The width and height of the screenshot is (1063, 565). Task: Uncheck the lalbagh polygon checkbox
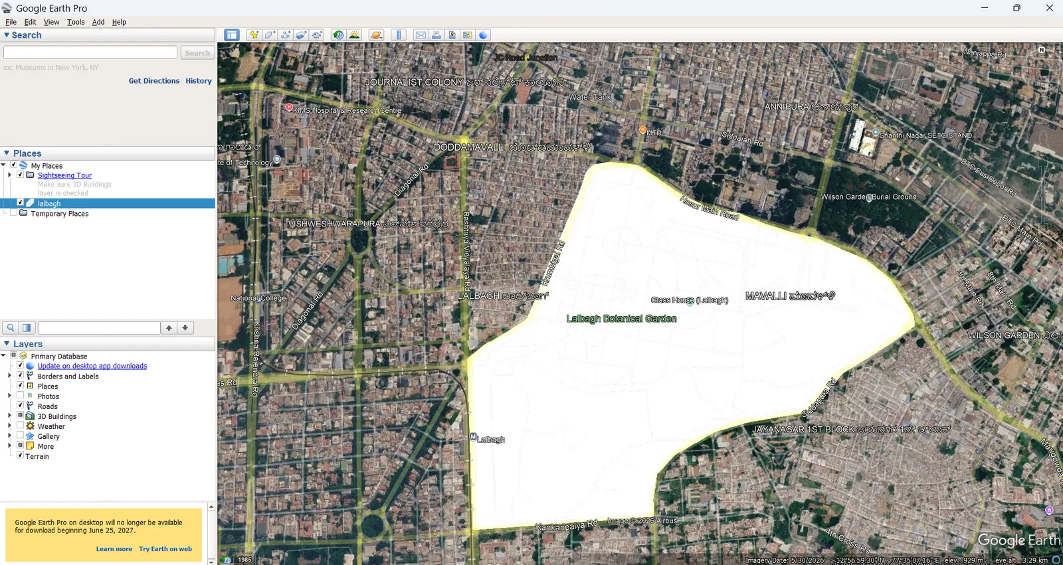pos(20,202)
